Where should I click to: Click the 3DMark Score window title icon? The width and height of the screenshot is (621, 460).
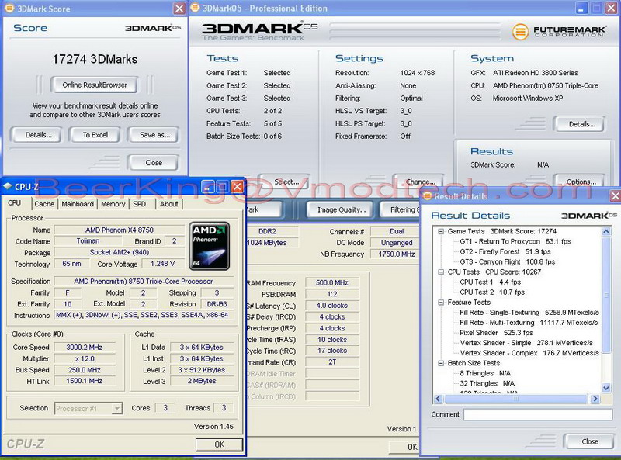coord(9,9)
